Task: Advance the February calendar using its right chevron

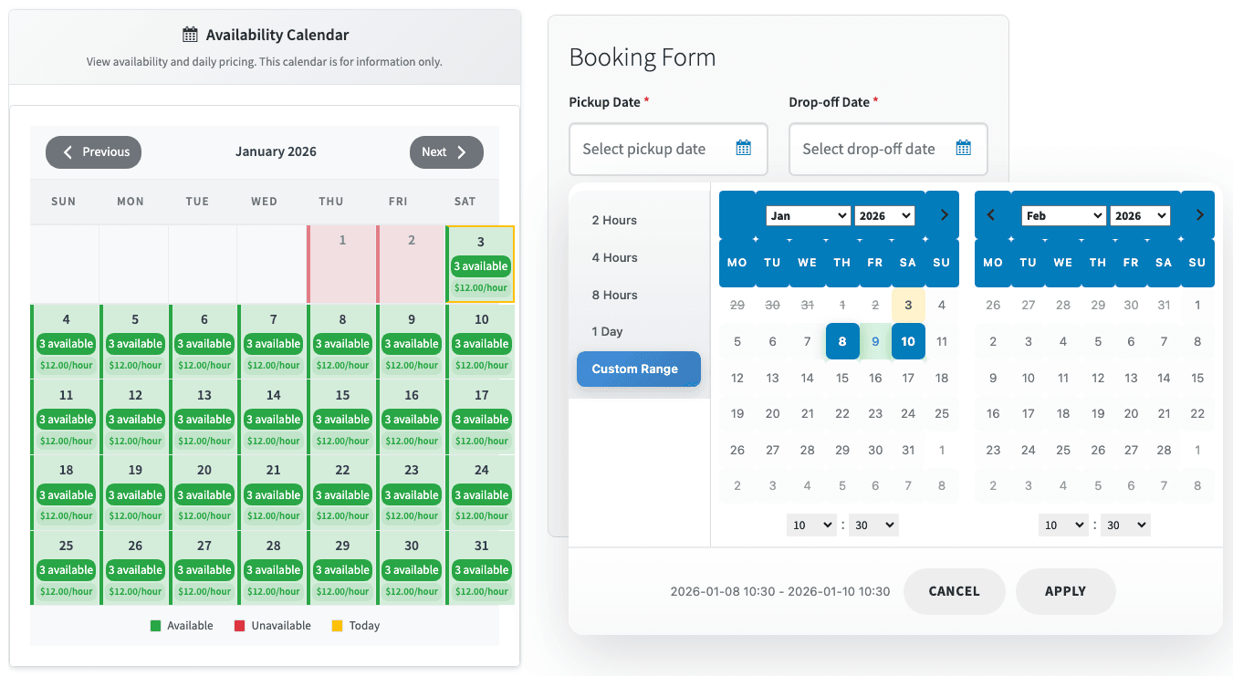Action: 1199,214
